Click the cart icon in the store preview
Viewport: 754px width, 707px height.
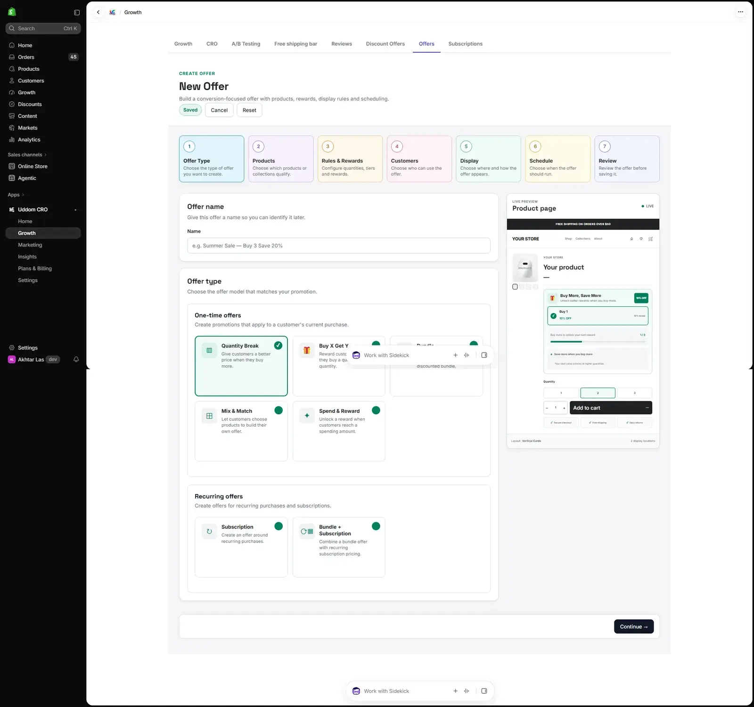(x=650, y=239)
